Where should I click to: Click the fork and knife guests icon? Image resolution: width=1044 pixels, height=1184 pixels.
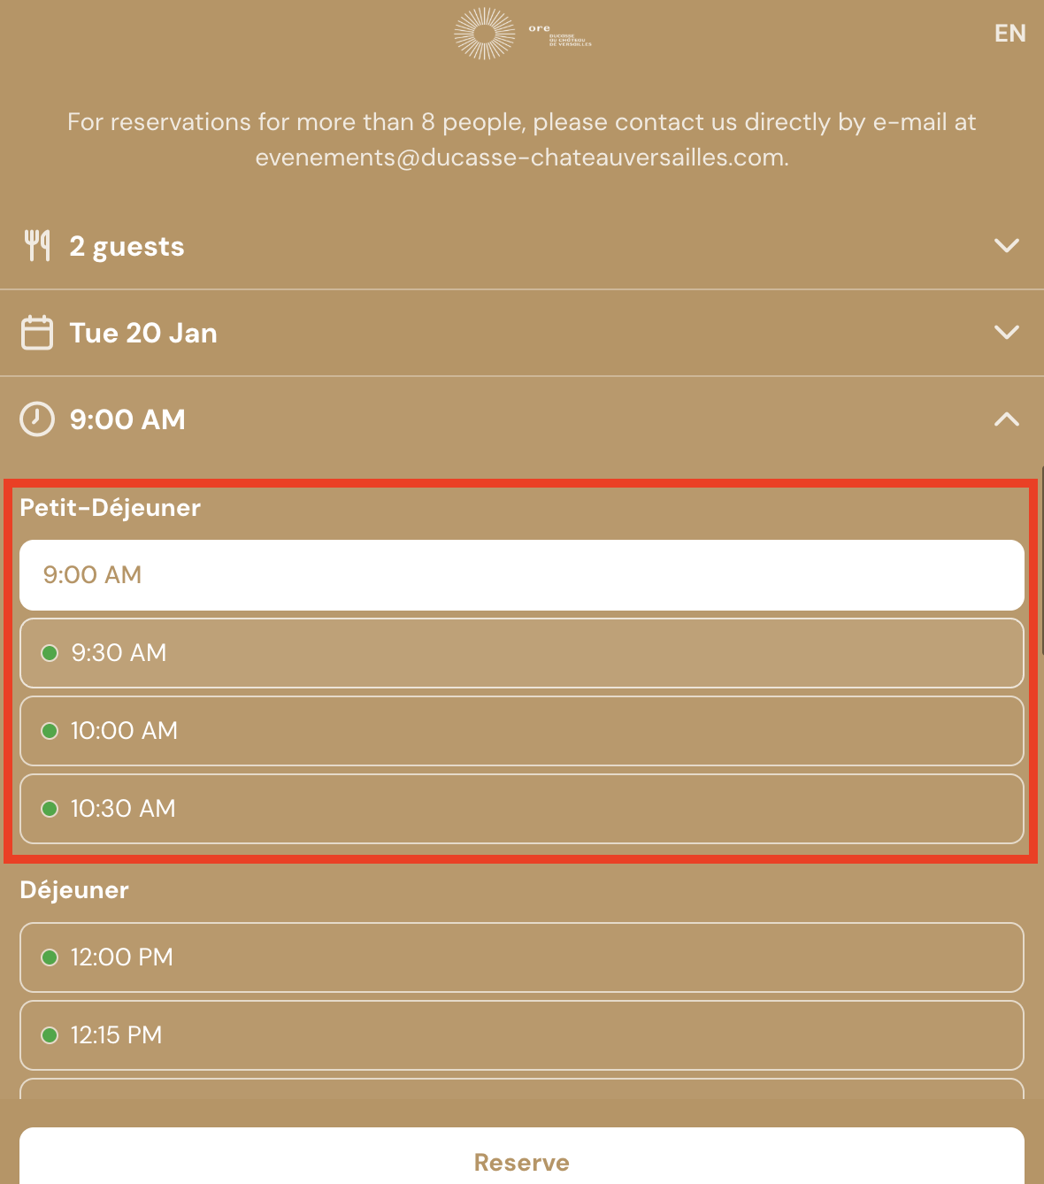37,245
